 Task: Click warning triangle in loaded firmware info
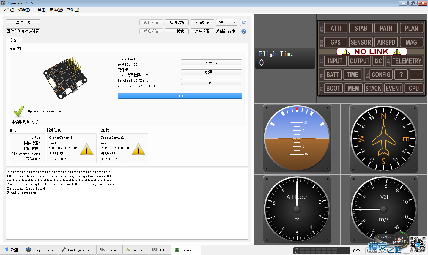coord(138,149)
